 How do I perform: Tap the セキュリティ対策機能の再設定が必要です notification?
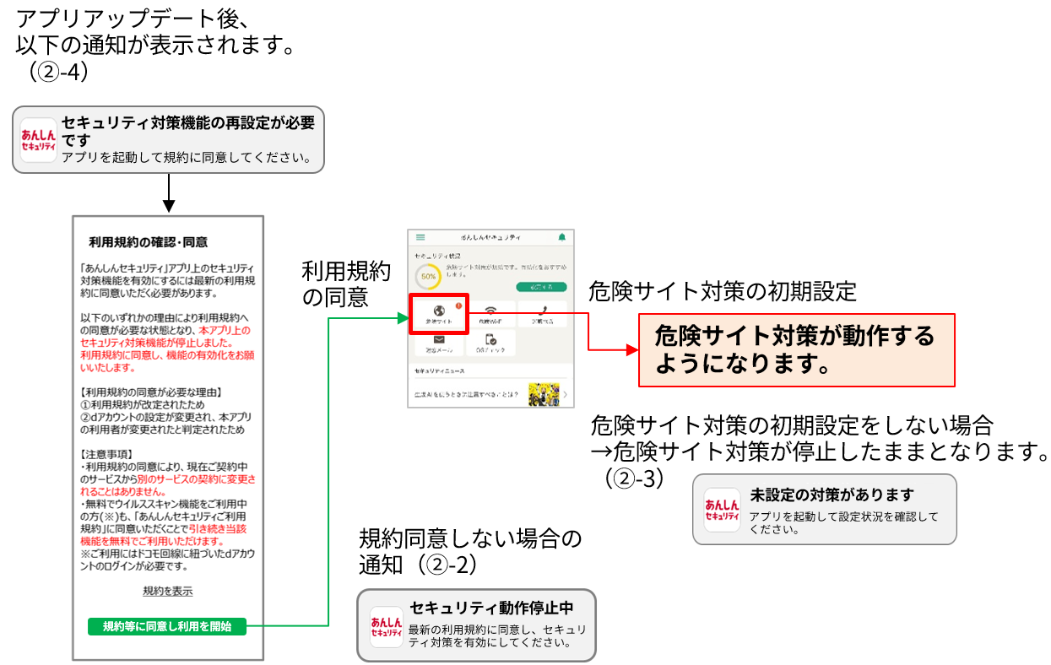[187, 139]
